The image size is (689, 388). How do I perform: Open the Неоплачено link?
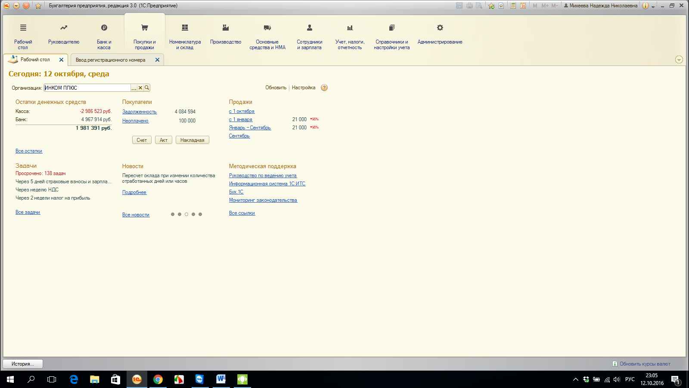135,121
